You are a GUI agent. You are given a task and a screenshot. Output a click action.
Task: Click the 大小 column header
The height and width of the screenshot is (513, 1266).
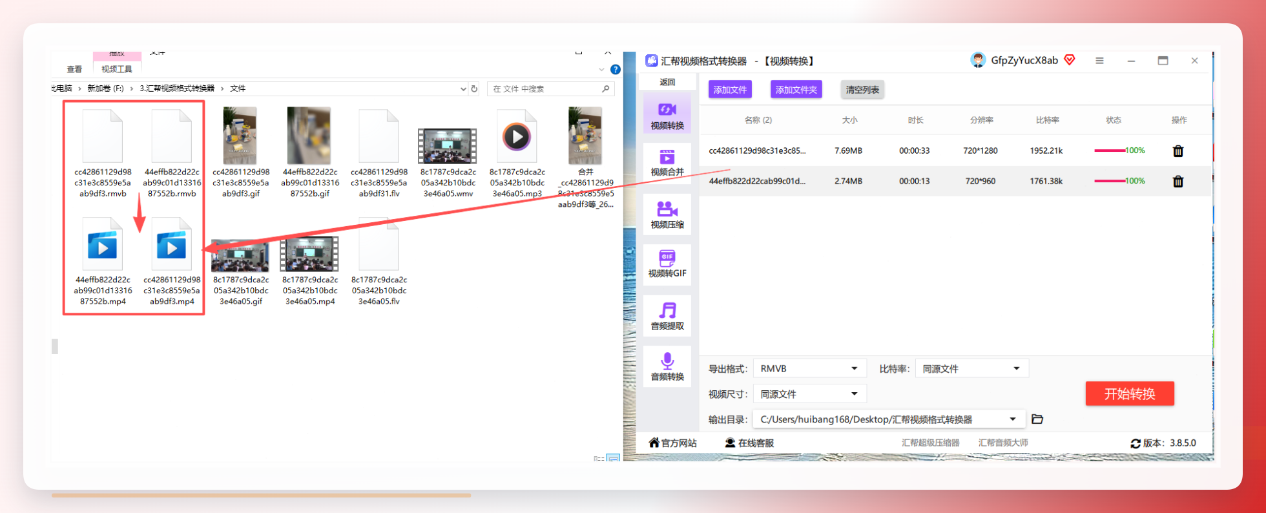pos(850,120)
